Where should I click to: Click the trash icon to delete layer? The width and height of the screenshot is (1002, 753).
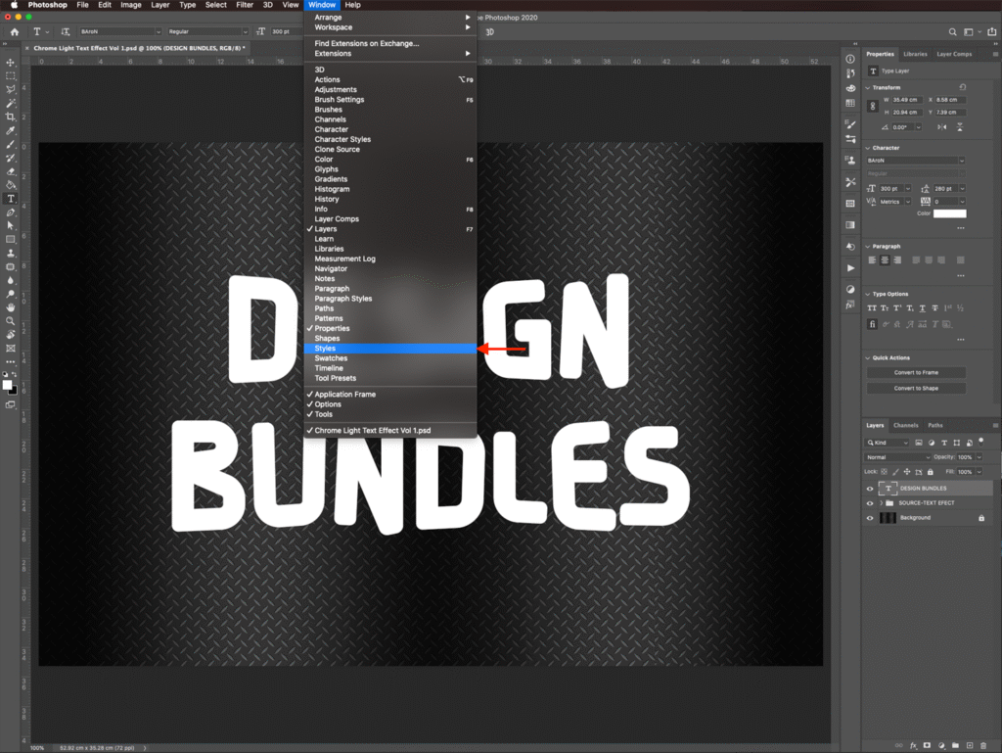981,746
